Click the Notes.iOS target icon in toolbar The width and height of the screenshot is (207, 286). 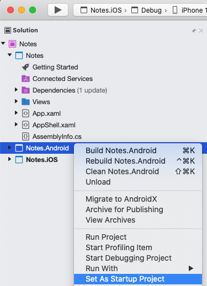coord(84,10)
